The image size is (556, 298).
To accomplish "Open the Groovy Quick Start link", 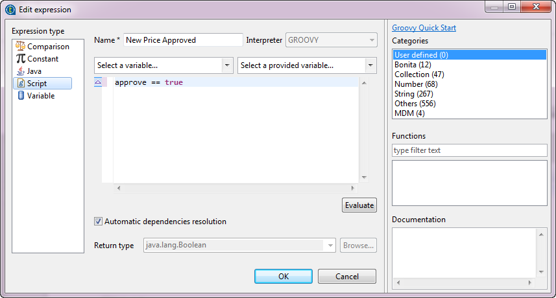I will click(424, 28).
